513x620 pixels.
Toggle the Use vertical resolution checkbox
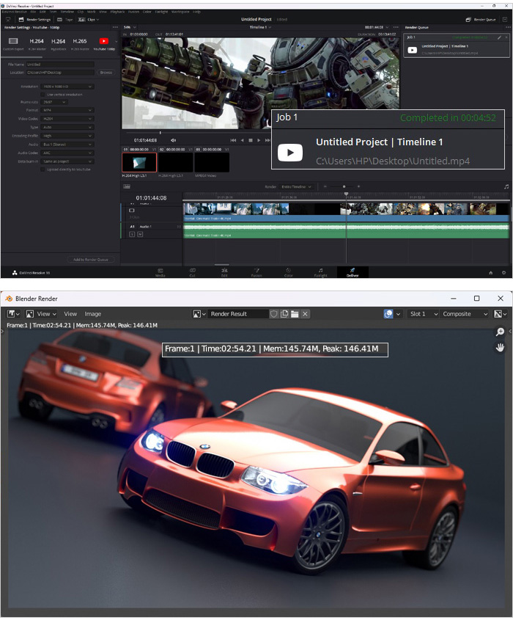coord(43,95)
